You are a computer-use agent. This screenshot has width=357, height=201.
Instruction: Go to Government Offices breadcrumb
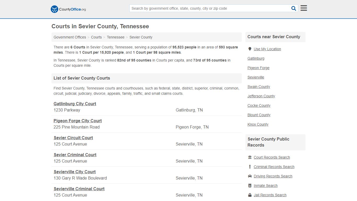[70, 37]
